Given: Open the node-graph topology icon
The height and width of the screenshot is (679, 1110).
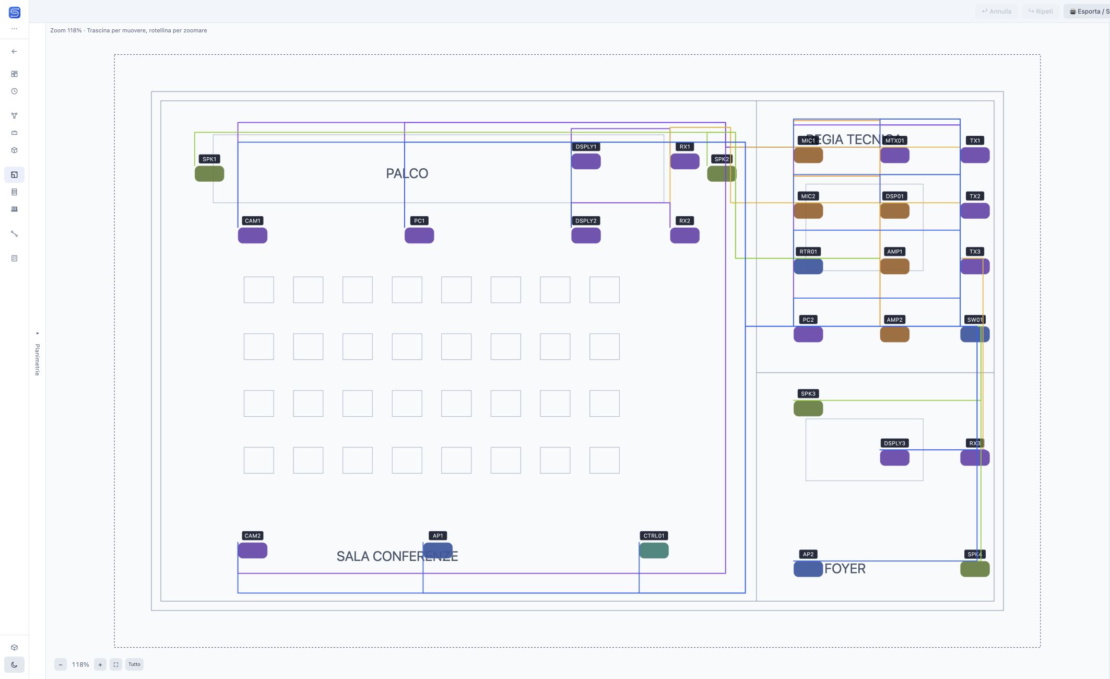Looking at the screenshot, I should [x=15, y=116].
